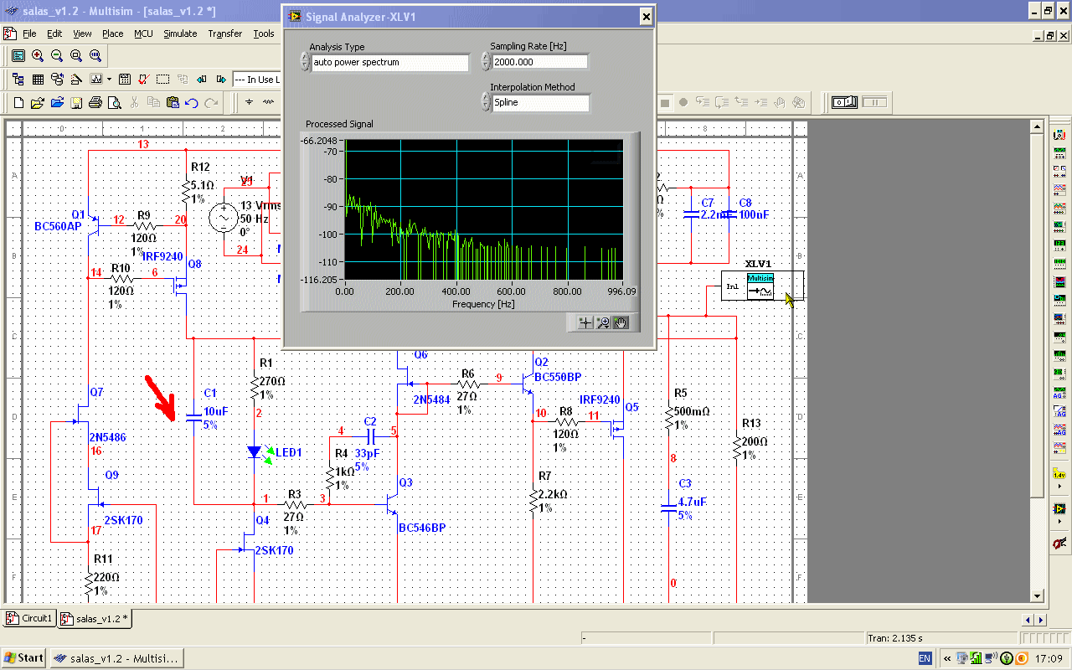Open the Design Toolbox hierarchy icon
The height and width of the screenshot is (670, 1072).
18,80
